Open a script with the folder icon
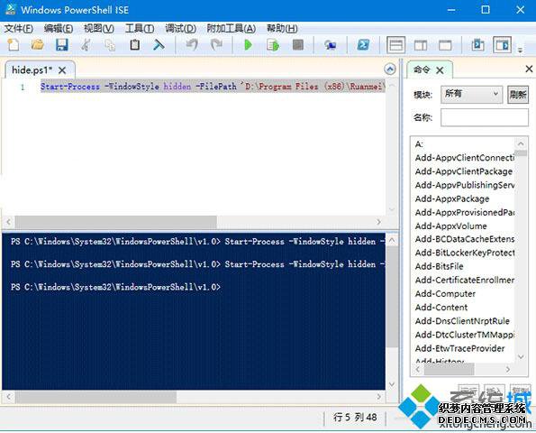 tap(37, 45)
